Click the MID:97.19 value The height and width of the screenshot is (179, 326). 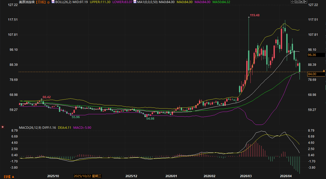(x=79, y=2)
